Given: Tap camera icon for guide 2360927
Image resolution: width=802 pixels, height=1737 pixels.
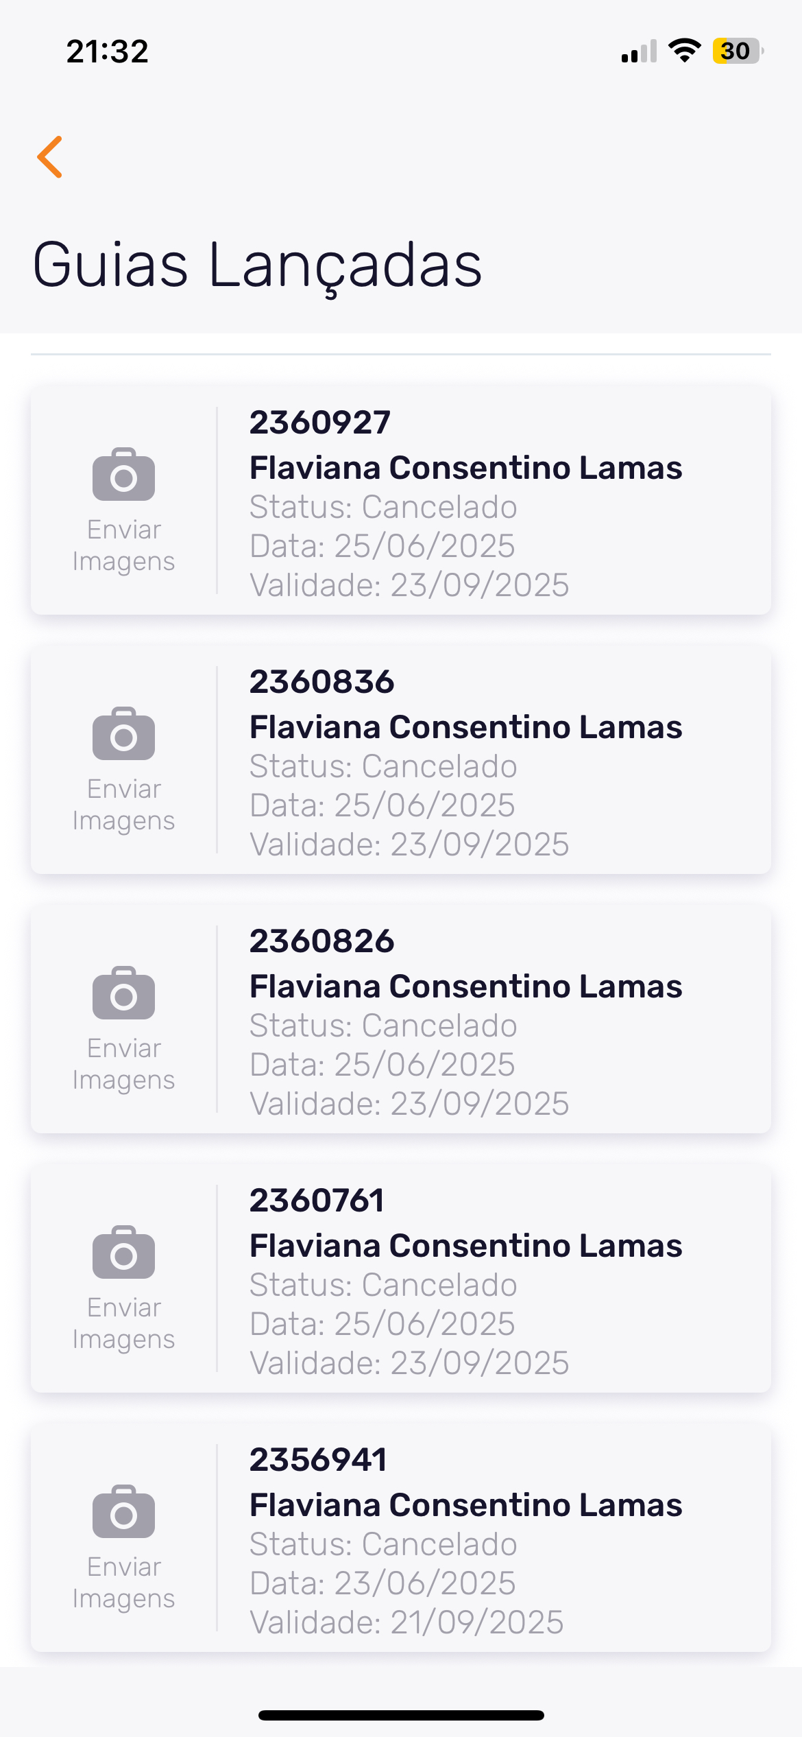Looking at the screenshot, I should pyautogui.click(x=123, y=475).
